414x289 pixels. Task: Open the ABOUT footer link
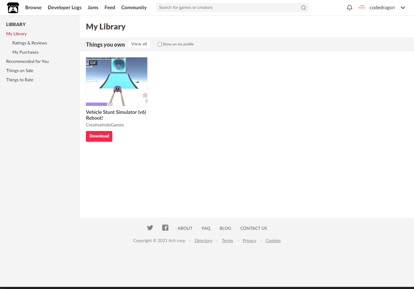185,228
